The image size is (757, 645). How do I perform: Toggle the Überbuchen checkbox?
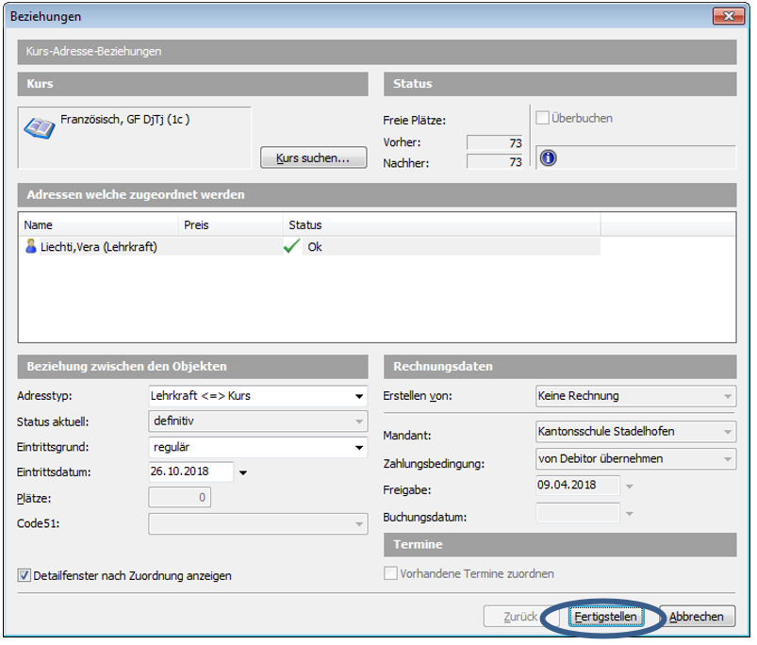pos(543,118)
